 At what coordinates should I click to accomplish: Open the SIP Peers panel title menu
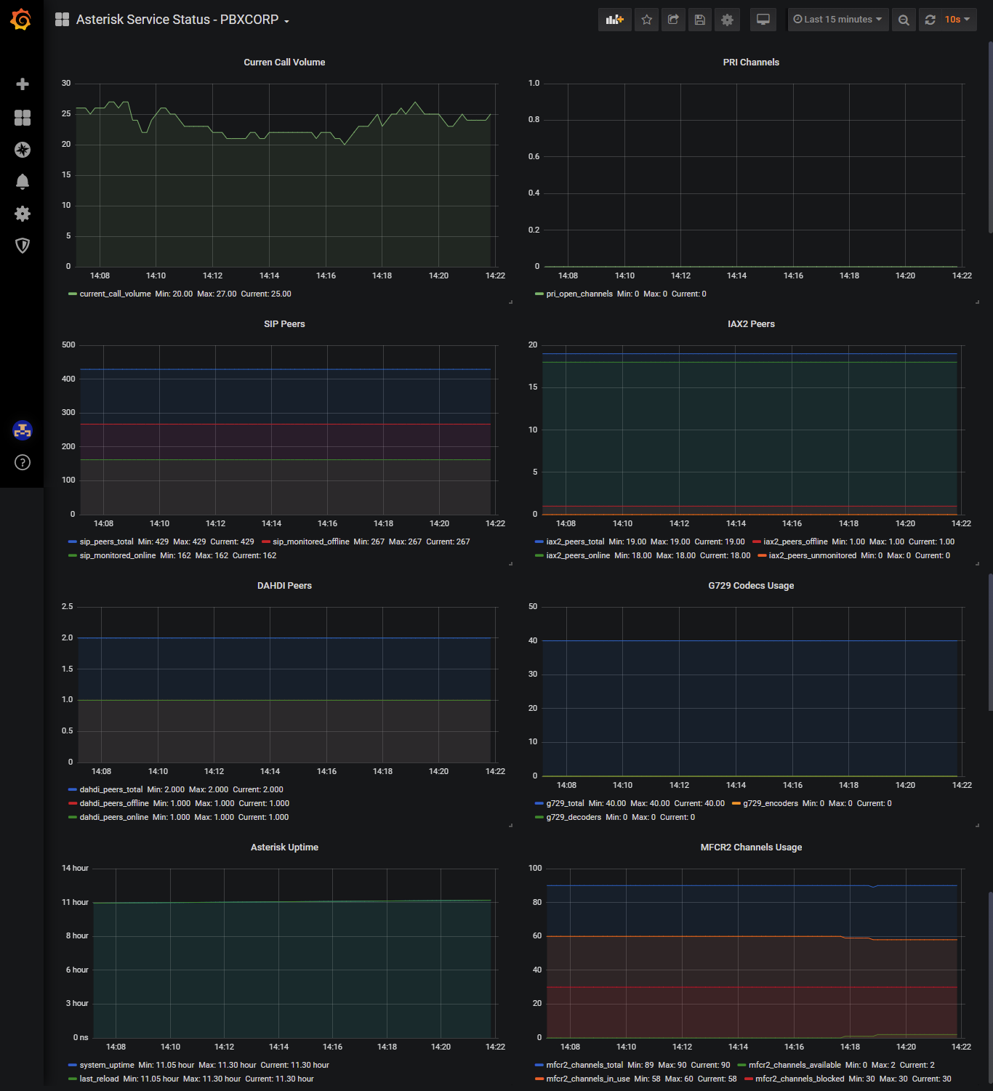pyautogui.click(x=284, y=324)
